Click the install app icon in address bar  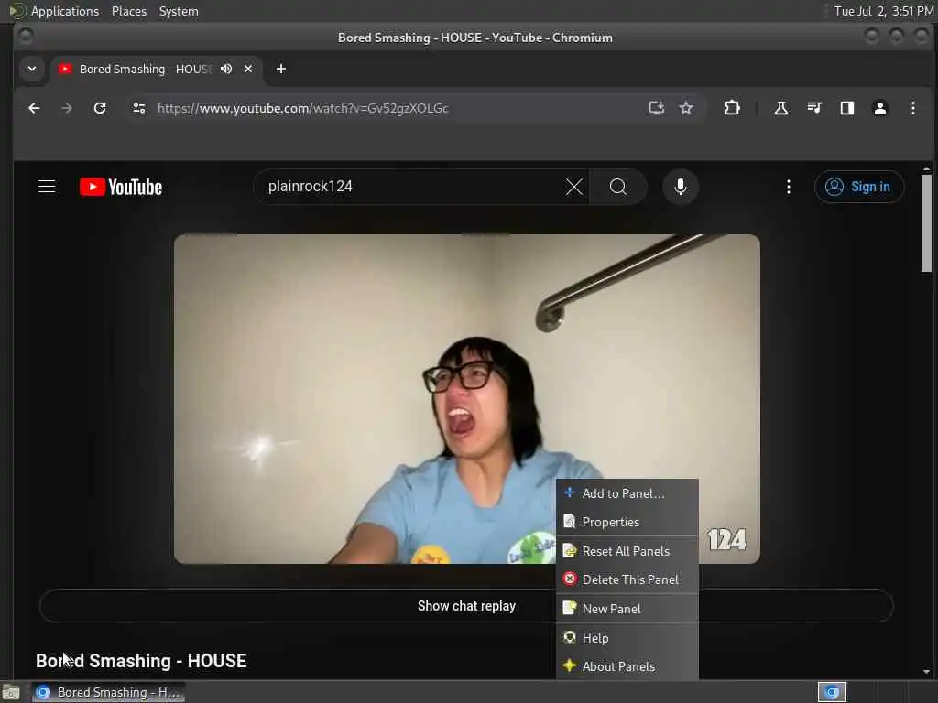click(x=656, y=108)
